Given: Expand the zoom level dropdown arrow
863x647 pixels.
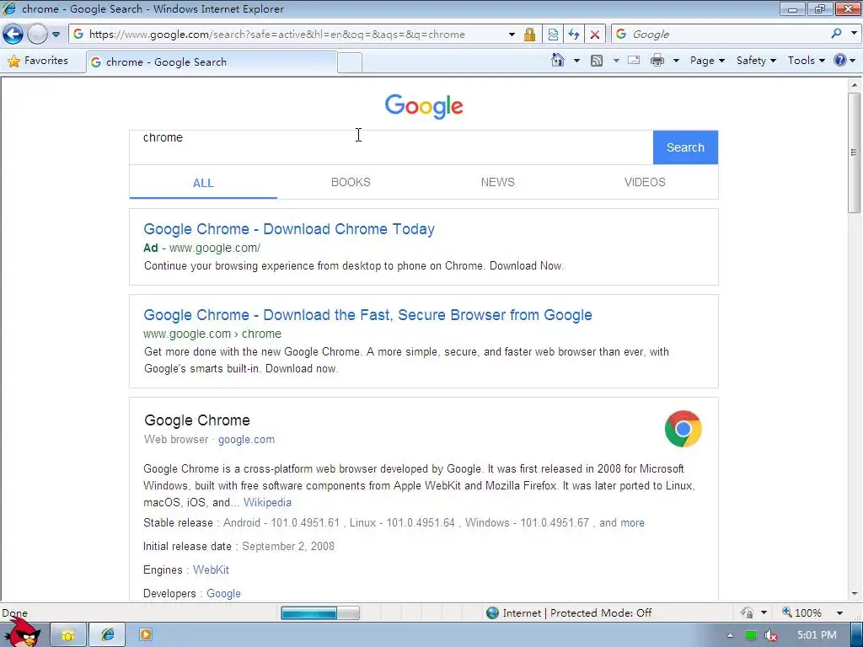Looking at the screenshot, I should [839, 613].
